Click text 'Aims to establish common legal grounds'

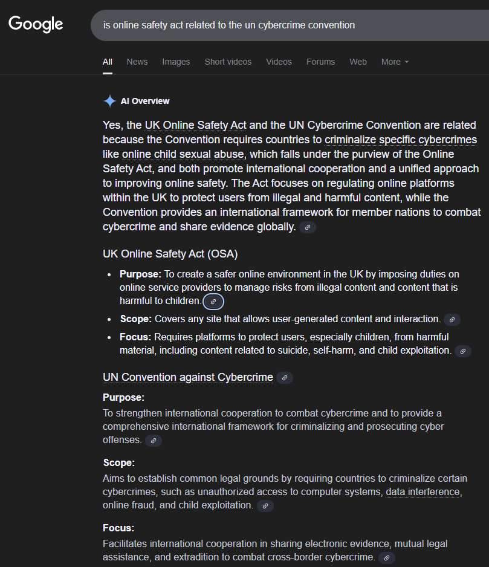[190, 478]
